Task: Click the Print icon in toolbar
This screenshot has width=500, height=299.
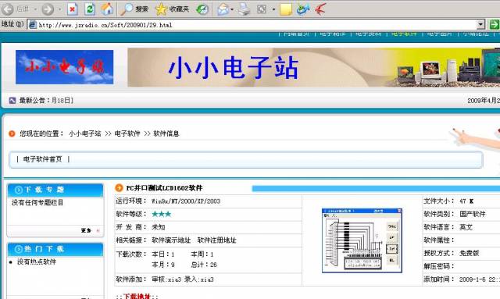Action: (245, 9)
